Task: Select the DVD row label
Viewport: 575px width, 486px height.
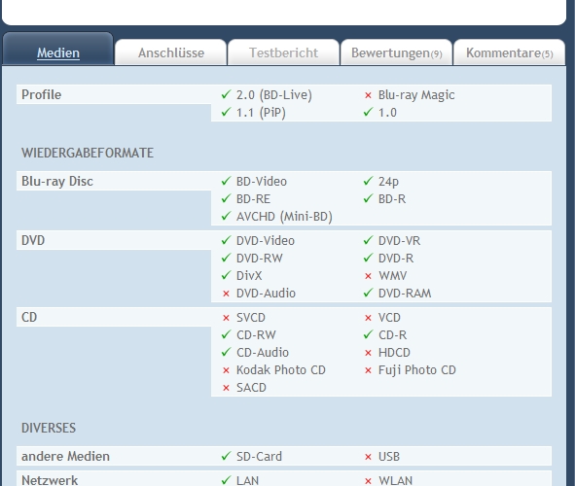Action: 33,240
